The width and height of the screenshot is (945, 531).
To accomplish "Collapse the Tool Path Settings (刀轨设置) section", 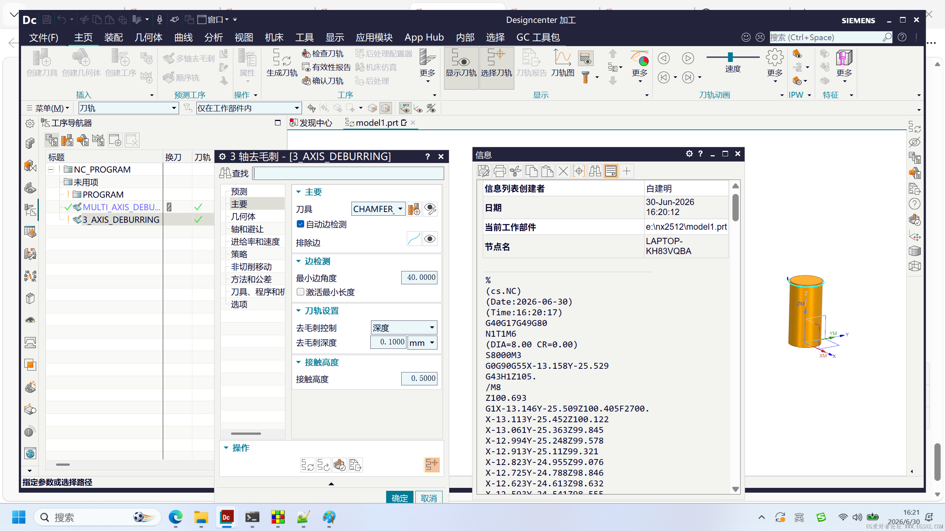I will pos(298,311).
